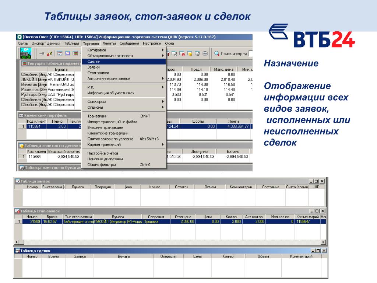Viewport: 377px width, 283px height.
Task: Click icon of Таблица лимитов по денежн window
Action: (x=21, y=146)
